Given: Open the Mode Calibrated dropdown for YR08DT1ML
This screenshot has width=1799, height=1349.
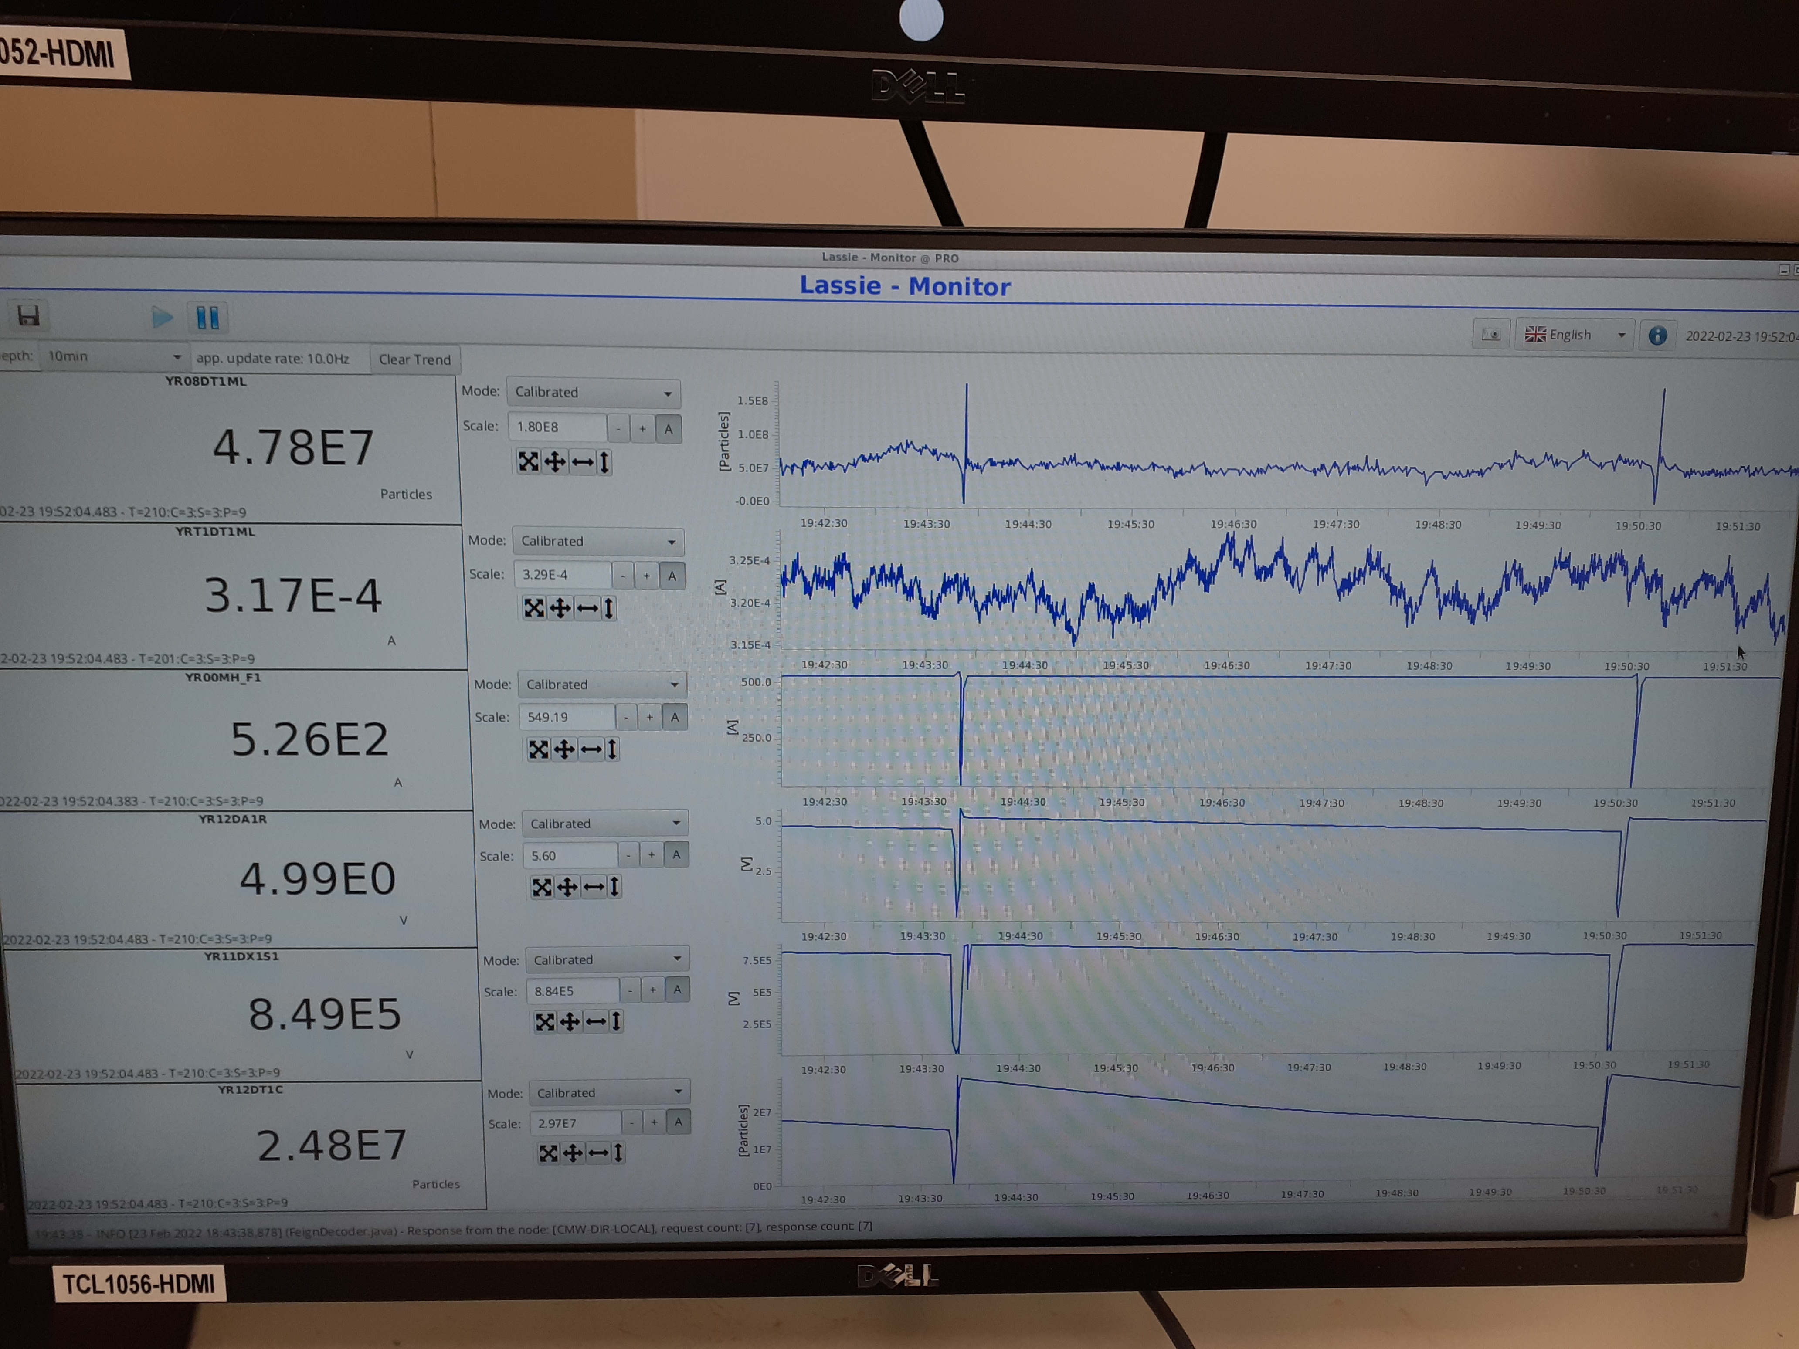Looking at the screenshot, I should (593, 393).
